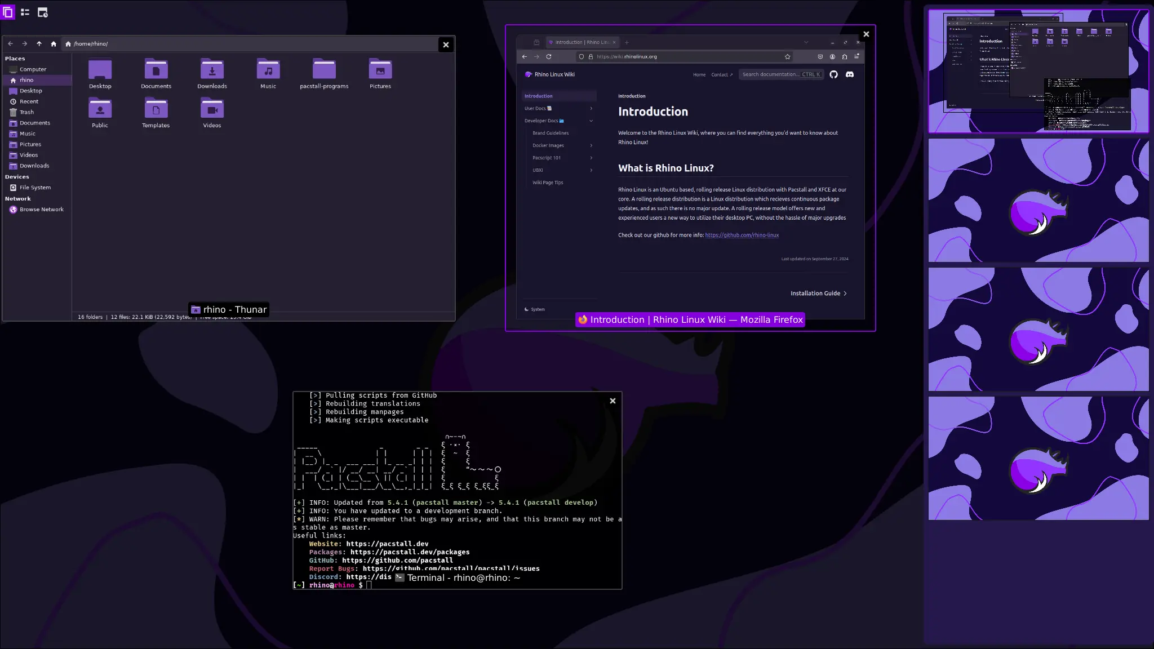
Task: Select the windows view icon in top bar
Action: point(8,12)
